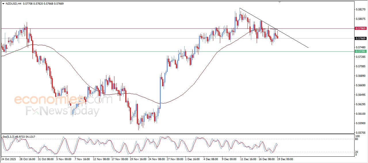
Task: Click the economies.com watermark logo
Action: click(x=63, y=100)
